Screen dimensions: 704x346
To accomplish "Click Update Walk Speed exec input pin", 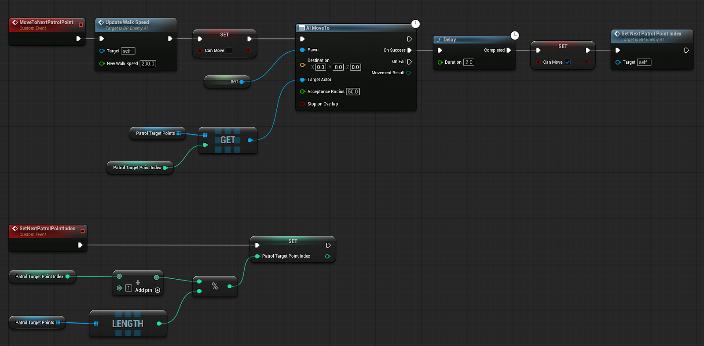I will point(102,39).
